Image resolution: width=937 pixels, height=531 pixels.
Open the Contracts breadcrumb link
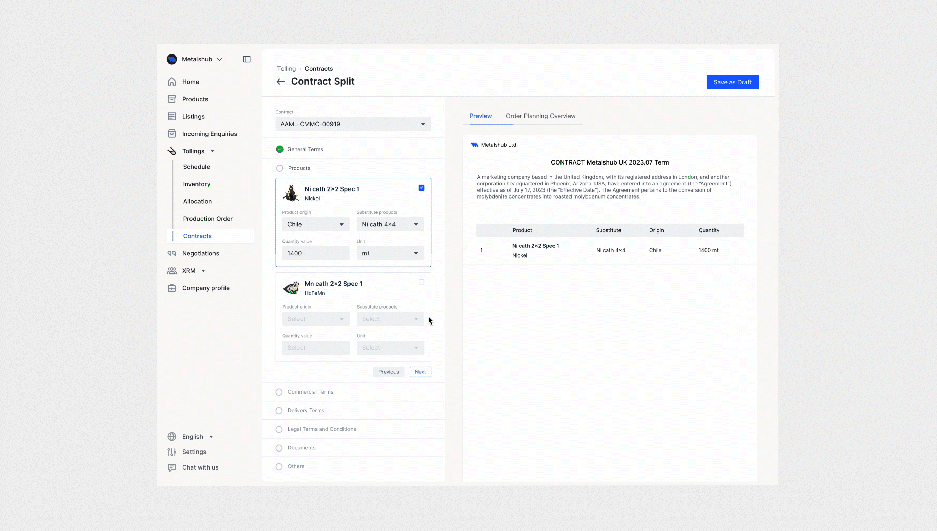point(319,69)
